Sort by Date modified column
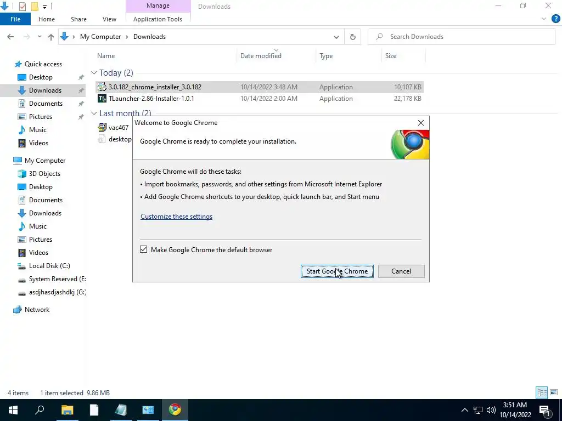The image size is (562, 421). tap(261, 55)
